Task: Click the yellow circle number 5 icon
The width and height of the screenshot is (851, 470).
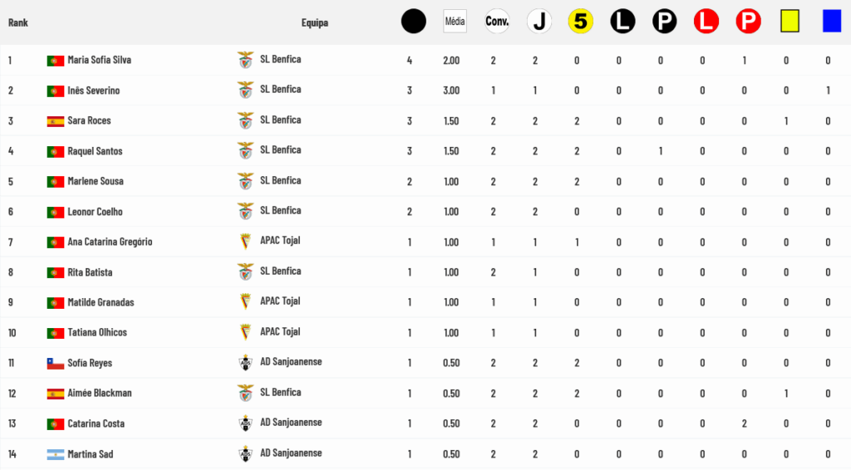Action: pos(581,22)
